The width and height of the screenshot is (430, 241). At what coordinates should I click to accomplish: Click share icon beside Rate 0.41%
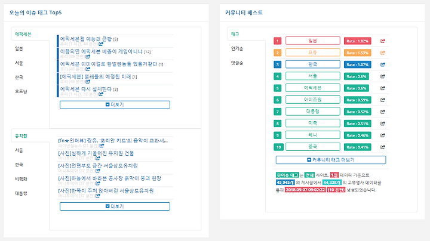click(x=383, y=147)
